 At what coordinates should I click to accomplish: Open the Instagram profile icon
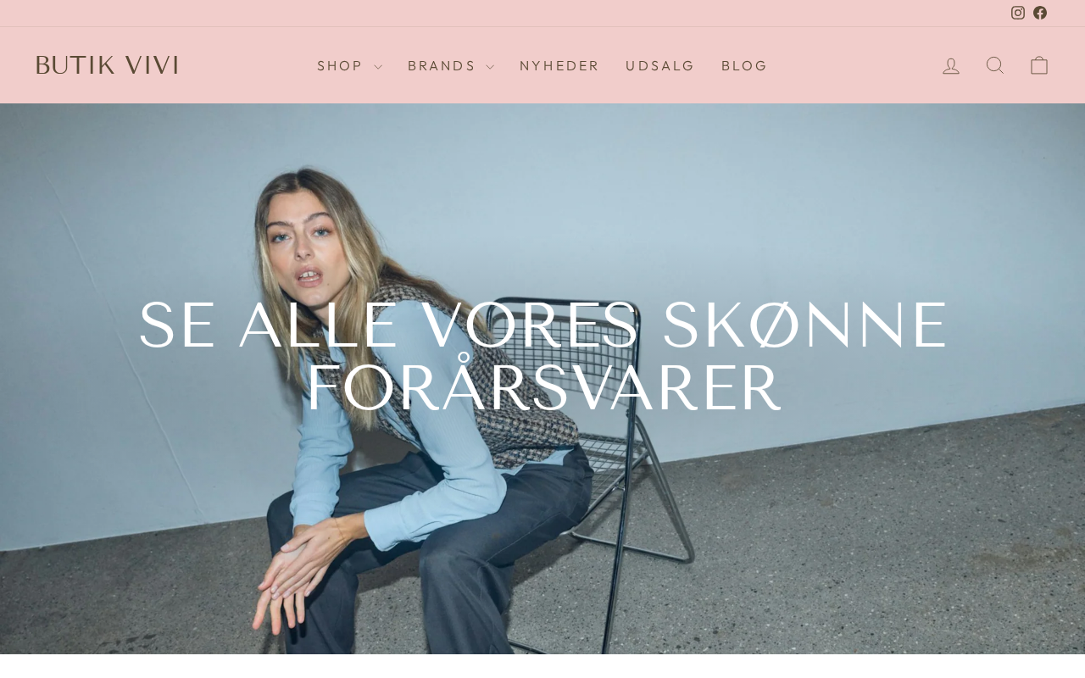(x=1018, y=13)
